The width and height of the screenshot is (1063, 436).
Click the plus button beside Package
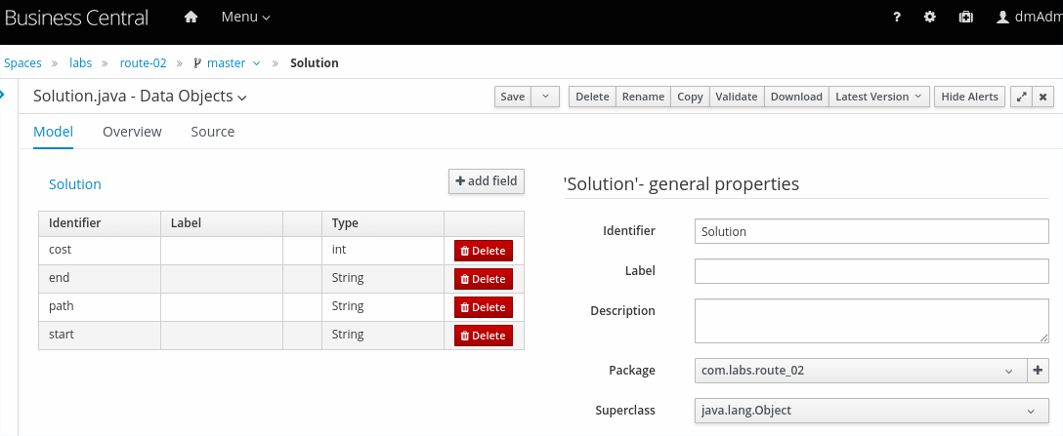1038,371
